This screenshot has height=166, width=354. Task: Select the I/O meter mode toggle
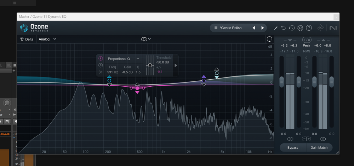point(307,40)
